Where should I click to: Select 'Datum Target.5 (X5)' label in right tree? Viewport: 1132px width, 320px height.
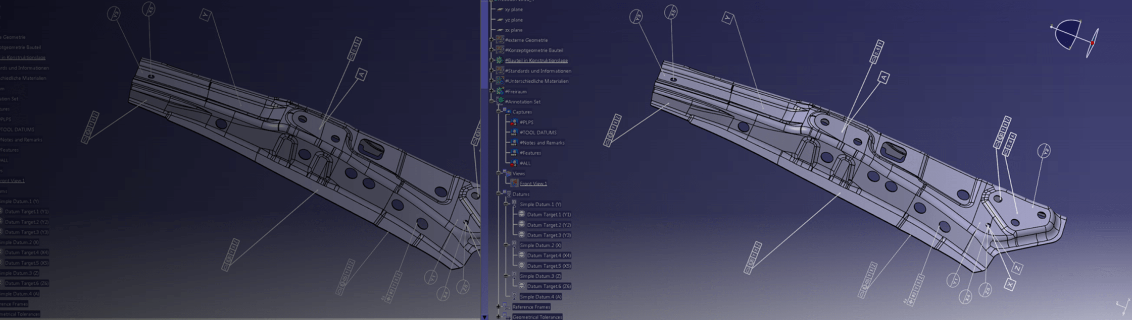click(x=549, y=266)
